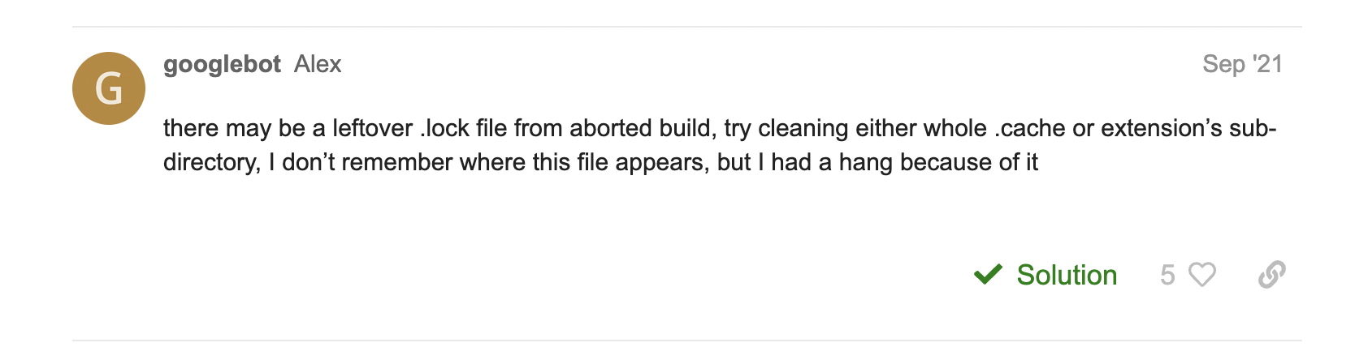
Task: Click googlebot's round G avatar
Action: coord(109,88)
